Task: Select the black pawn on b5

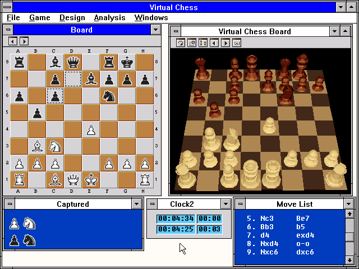Action: click(x=37, y=113)
